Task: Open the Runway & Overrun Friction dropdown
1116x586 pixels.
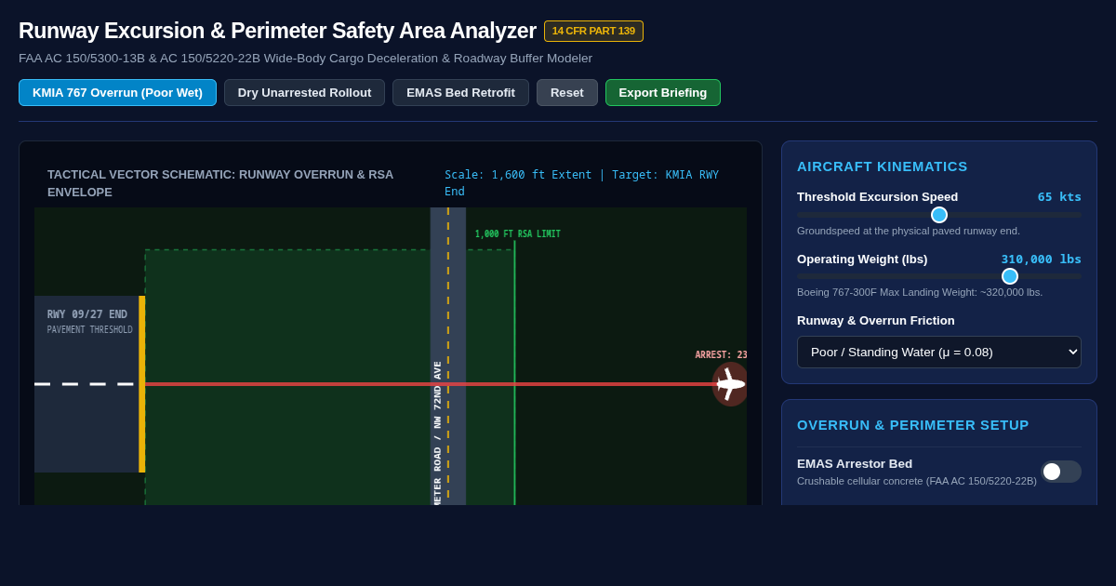Action: pyautogui.click(x=939, y=352)
